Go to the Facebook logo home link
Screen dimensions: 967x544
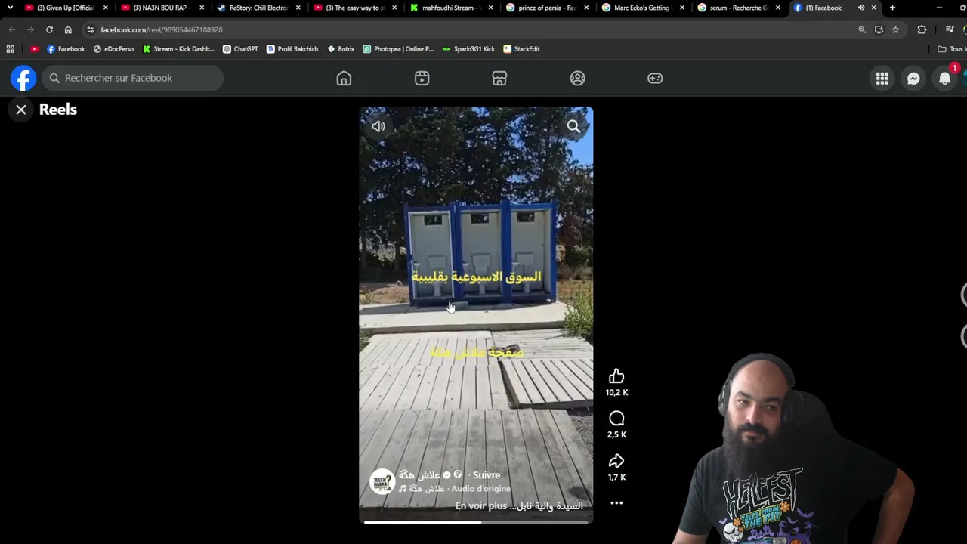click(23, 78)
